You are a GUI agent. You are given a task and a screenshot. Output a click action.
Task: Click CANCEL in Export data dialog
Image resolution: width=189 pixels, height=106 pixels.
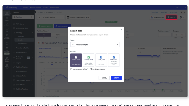(104, 78)
